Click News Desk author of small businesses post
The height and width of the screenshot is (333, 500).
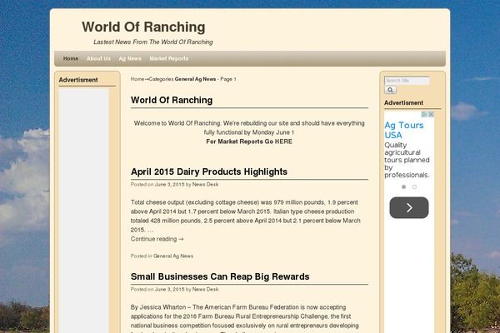(205, 290)
